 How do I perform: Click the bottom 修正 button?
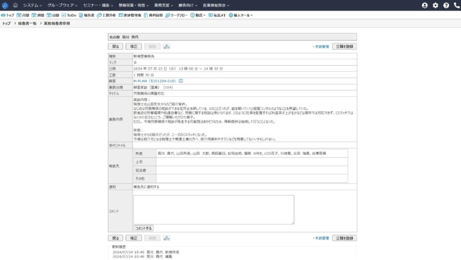[x=134, y=238]
